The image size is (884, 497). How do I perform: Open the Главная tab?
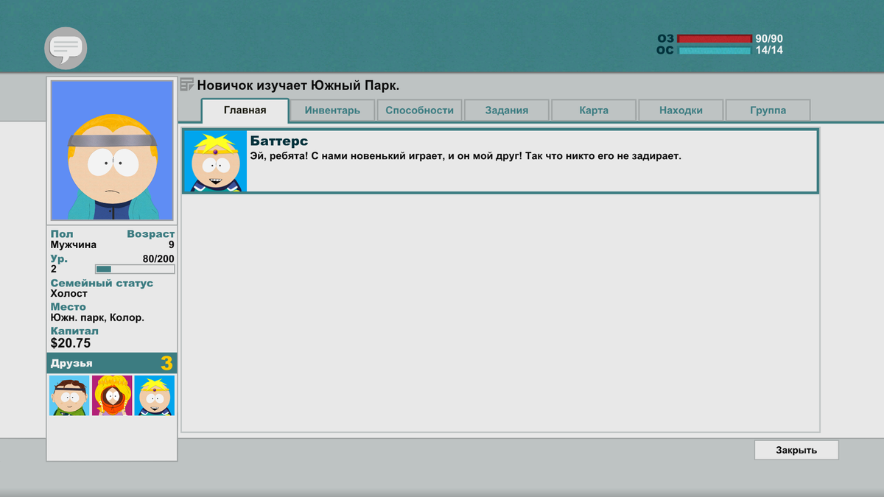245,110
